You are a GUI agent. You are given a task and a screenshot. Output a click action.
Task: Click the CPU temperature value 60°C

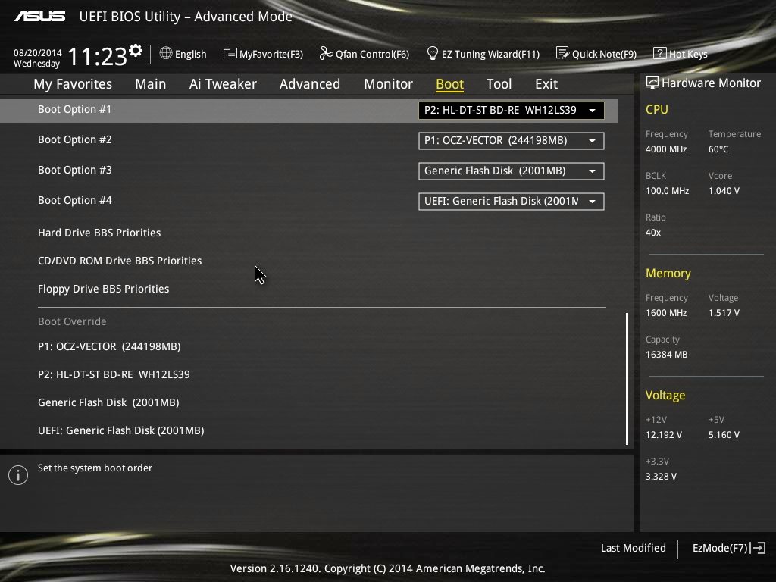pyautogui.click(x=718, y=149)
